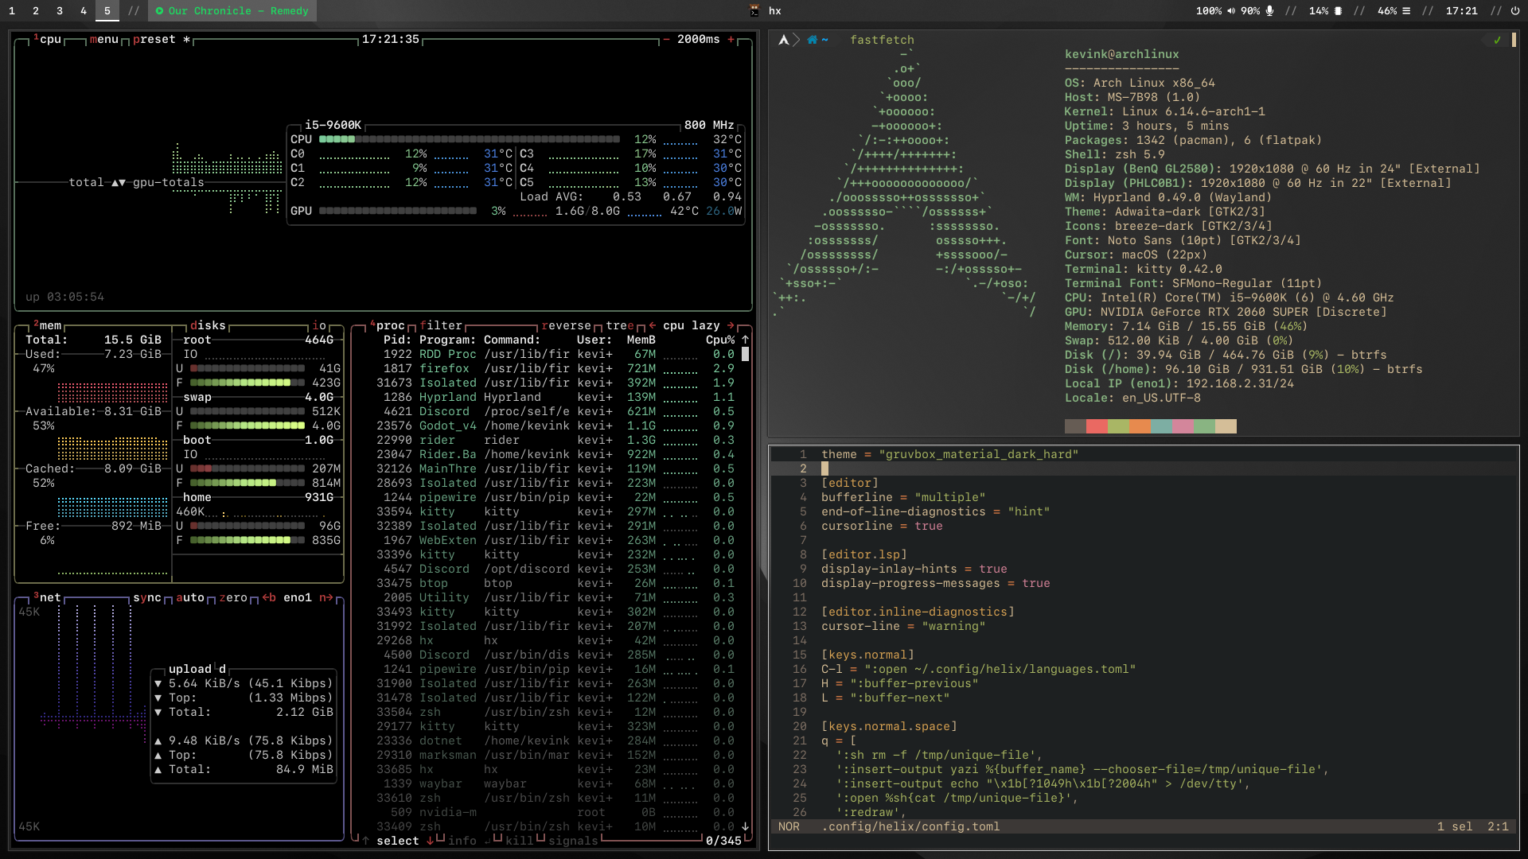Click the download triangle beside 5.64 KiB/s
The width and height of the screenshot is (1528, 859).
tap(158, 683)
